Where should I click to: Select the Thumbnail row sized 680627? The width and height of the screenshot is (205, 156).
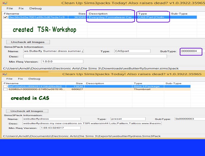pos(89,89)
